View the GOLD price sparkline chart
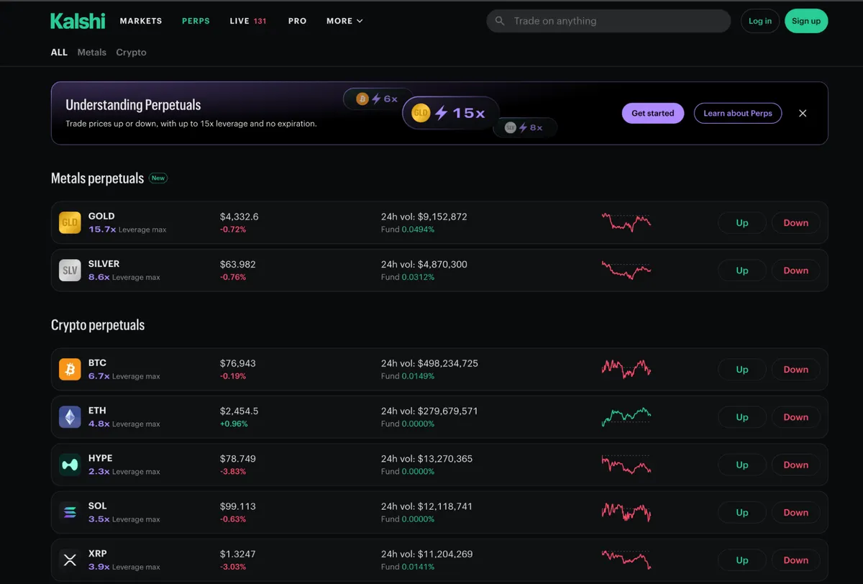This screenshot has height=584, width=863. click(x=626, y=222)
